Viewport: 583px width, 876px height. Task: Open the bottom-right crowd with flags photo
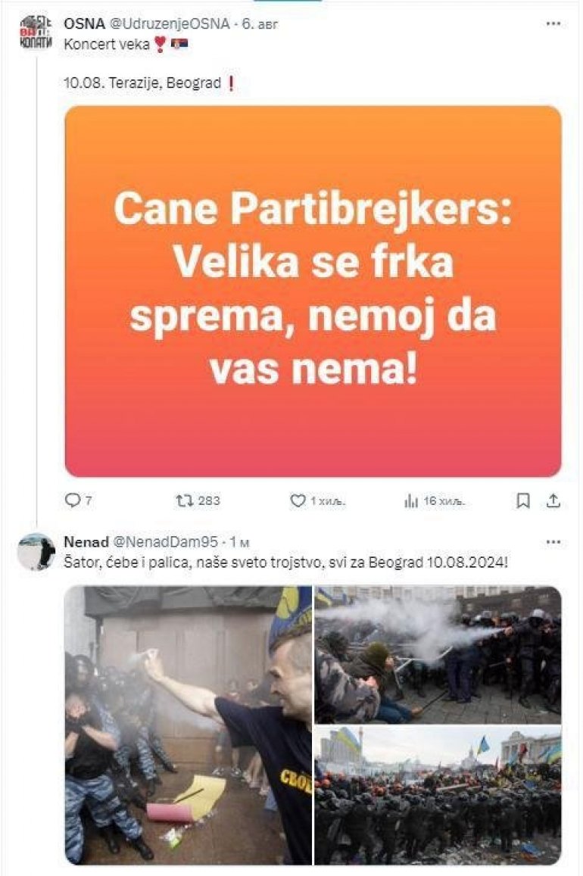438,796
